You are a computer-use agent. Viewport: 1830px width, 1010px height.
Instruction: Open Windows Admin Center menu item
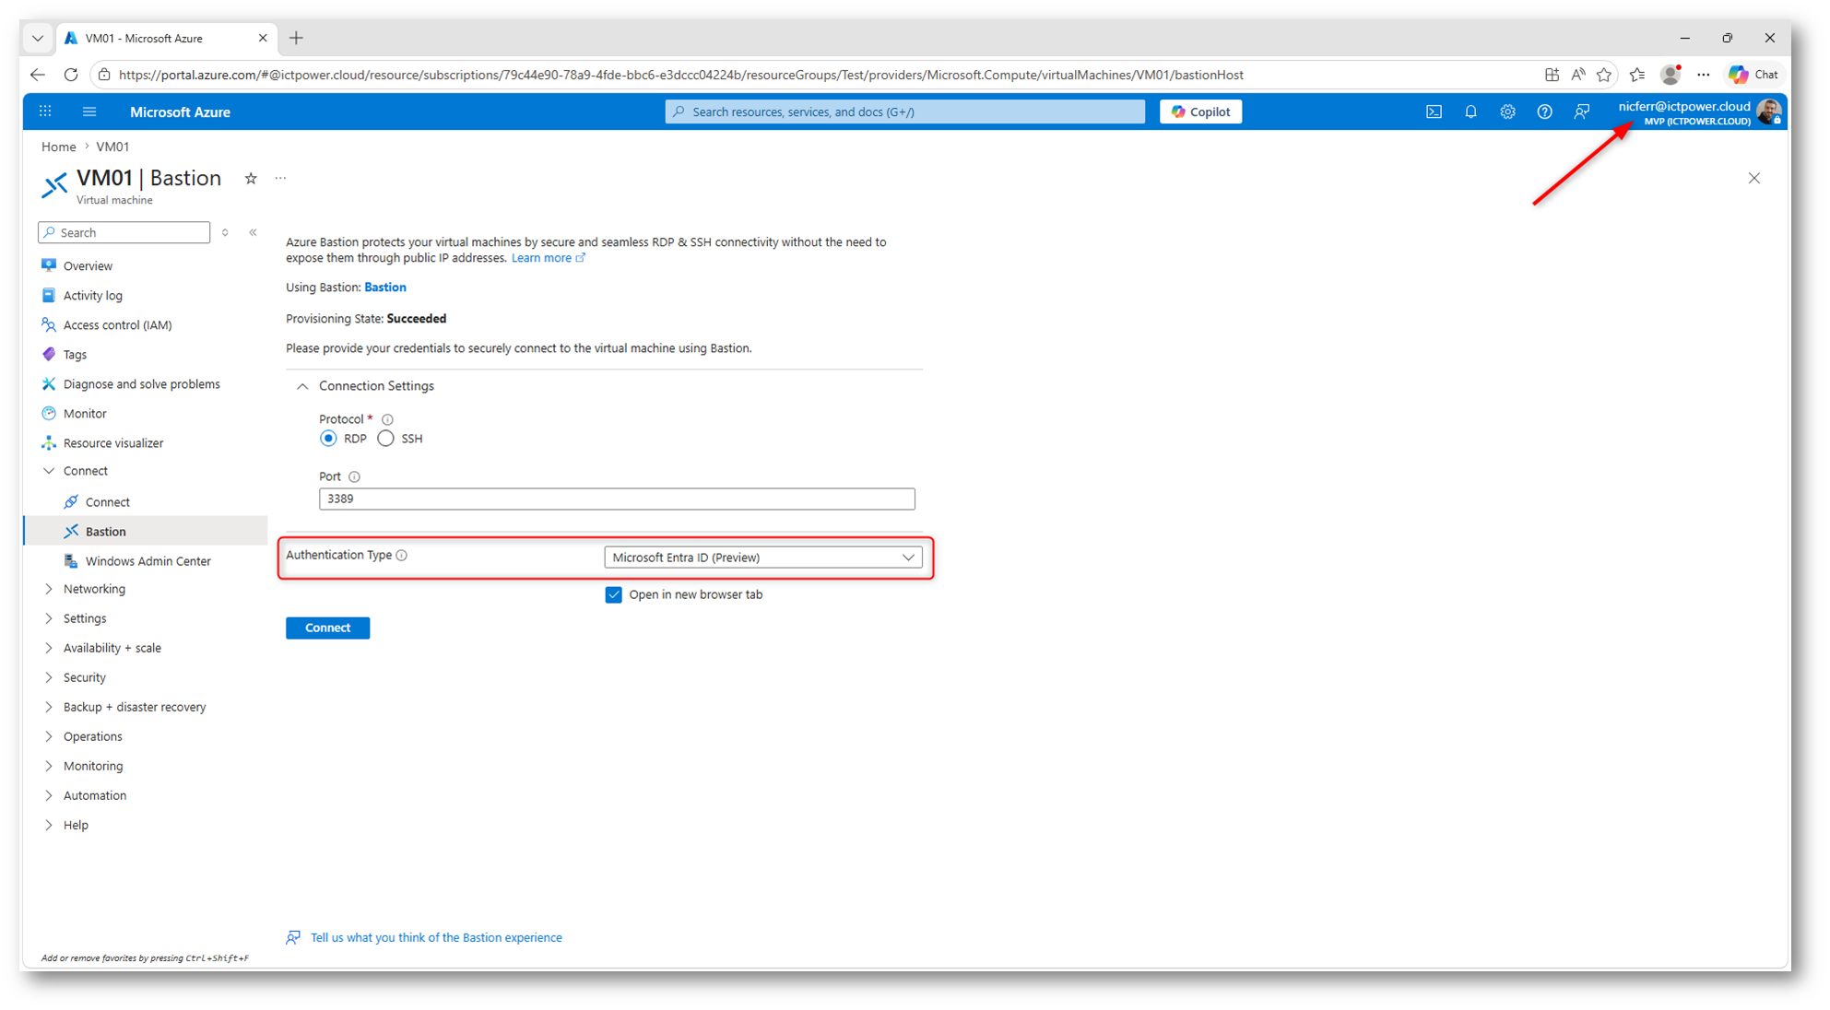tap(148, 561)
